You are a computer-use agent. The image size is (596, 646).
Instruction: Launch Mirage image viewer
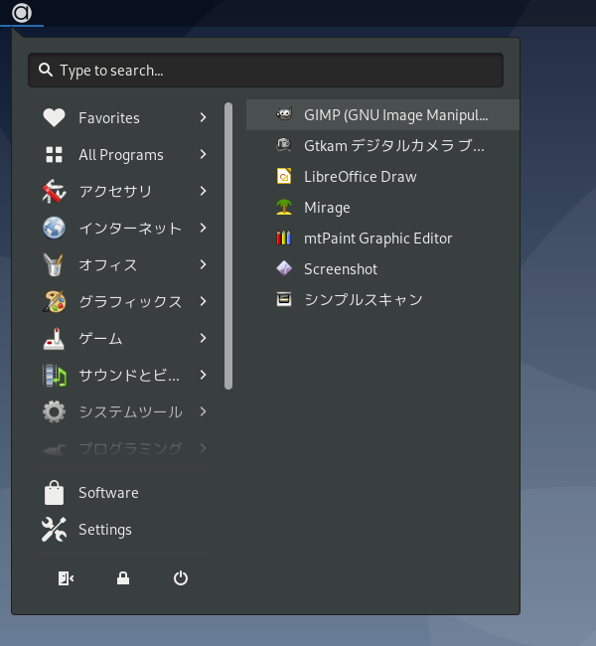click(x=382, y=208)
